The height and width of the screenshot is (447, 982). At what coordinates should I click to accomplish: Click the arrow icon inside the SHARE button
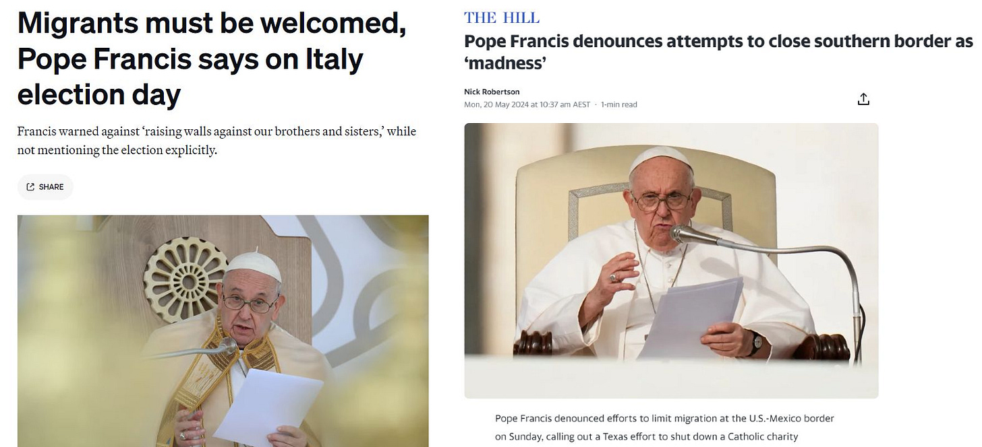30,187
